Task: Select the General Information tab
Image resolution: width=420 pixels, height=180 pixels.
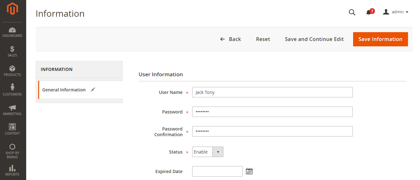Action: pyautogui.click(x=64, y=90)
